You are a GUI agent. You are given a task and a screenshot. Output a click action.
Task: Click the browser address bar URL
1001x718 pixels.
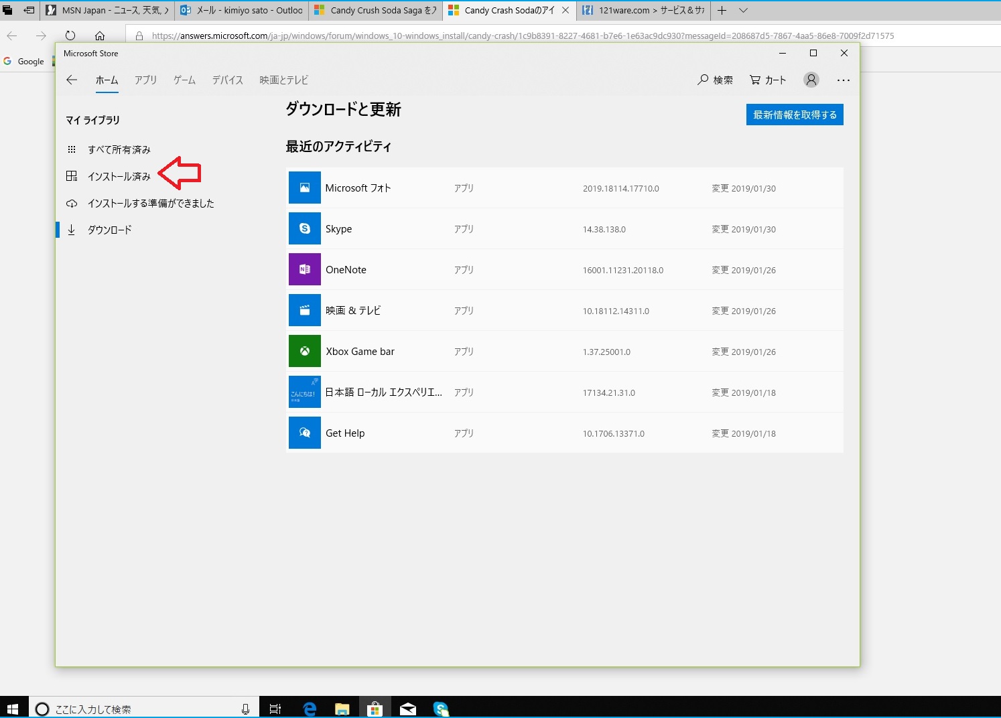tap(523, 35)
